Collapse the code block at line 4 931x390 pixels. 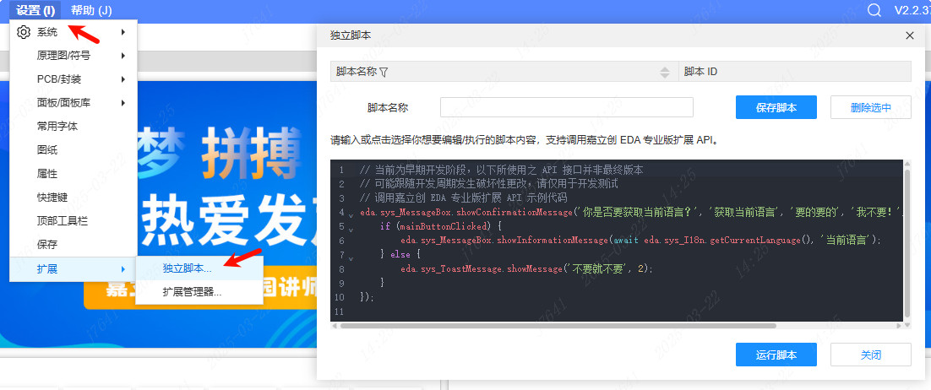pyautogui.click(x=351, y=216)
